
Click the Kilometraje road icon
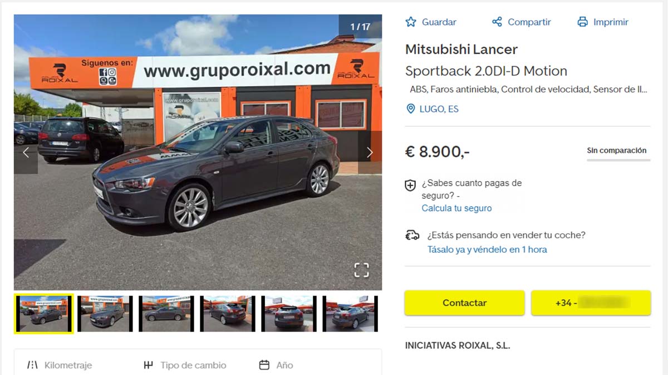coord(32,365)
